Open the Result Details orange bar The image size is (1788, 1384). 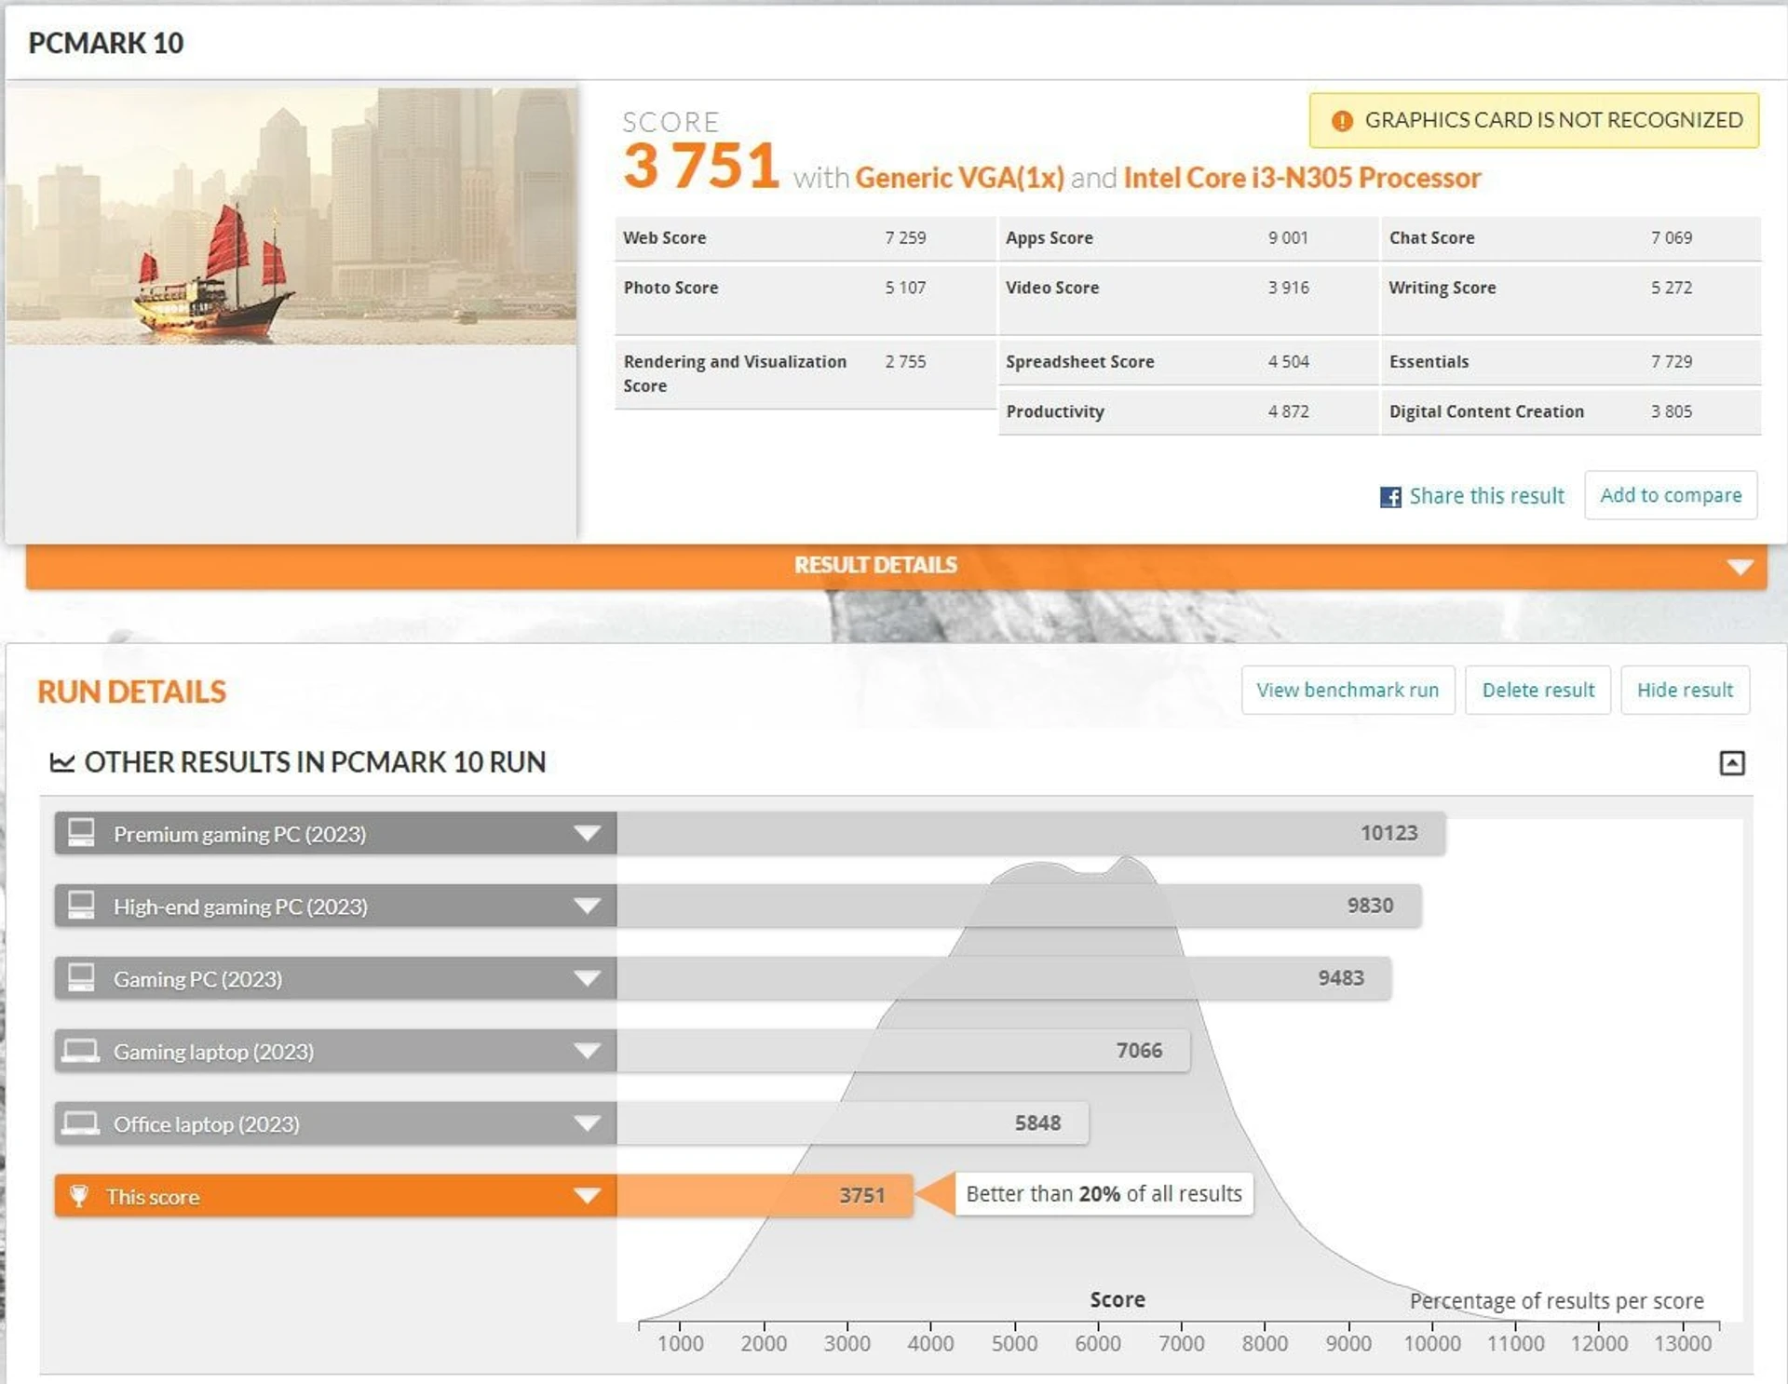[896, 566]
